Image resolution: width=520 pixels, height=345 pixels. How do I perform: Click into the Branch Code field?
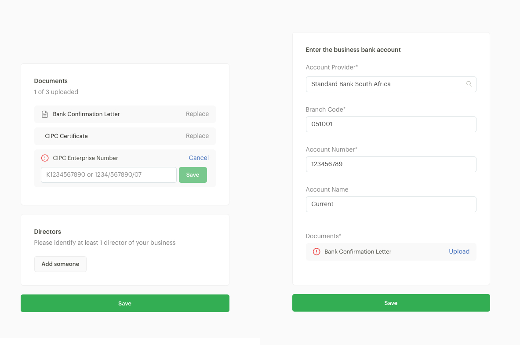point(391,124)
